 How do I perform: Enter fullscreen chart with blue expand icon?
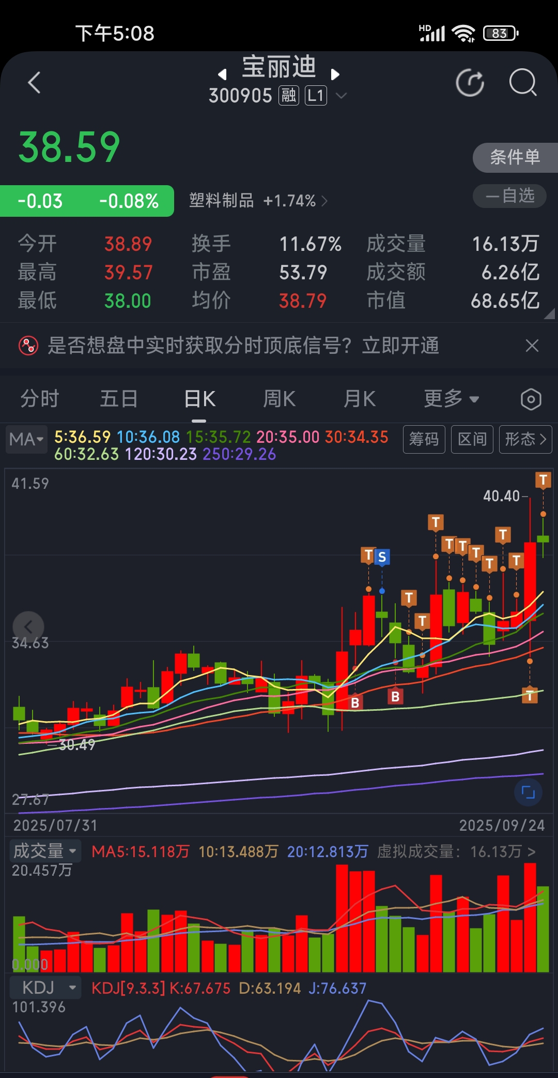(528, 792)
